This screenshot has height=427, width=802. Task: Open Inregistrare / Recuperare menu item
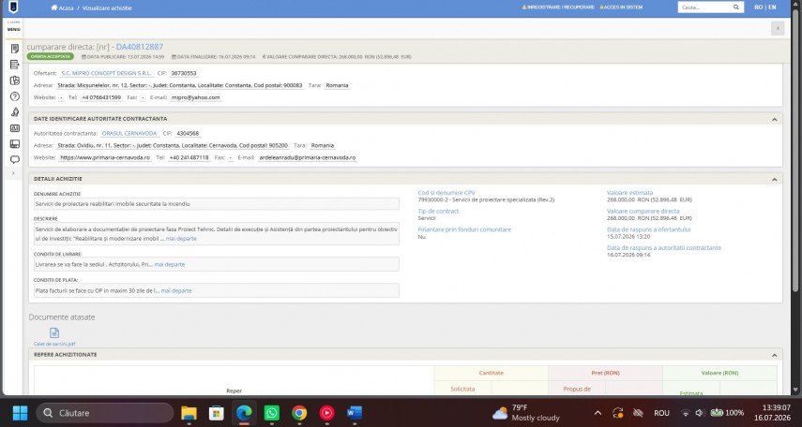pos(558,7)
